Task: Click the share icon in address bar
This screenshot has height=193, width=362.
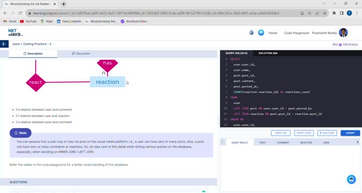Action: (317, 13)
